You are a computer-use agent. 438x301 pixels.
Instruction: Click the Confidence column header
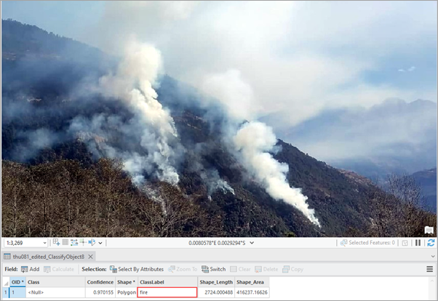click(100, 281)
